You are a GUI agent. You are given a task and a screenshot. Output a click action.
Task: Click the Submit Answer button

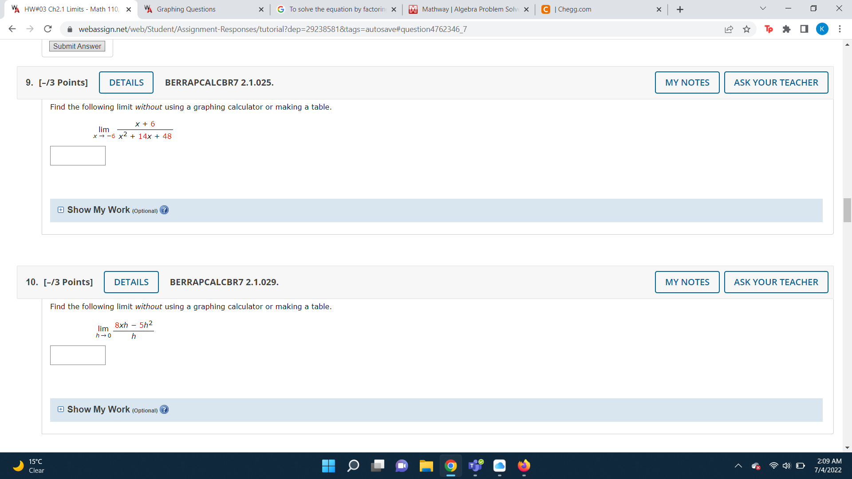tap(77, 47)
